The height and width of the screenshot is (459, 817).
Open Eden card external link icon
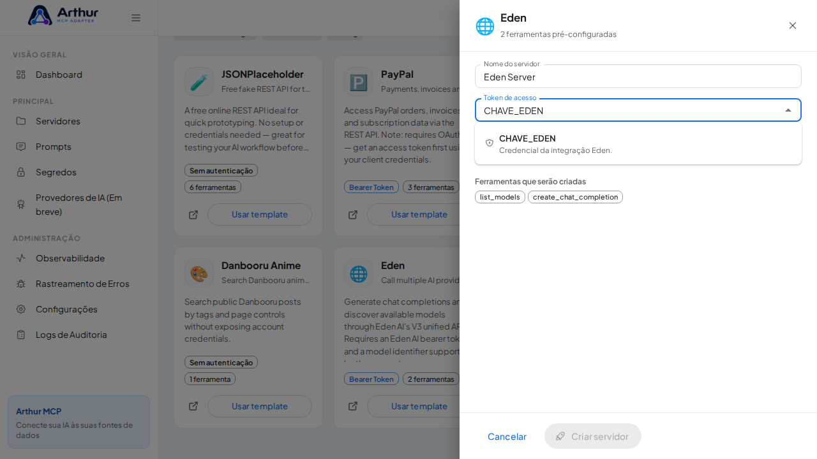tap(353, 406)
